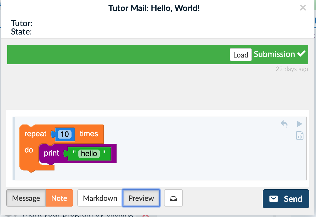Switch to Note mode
This screenshot has width=316, height=217.
(x=59, y=198)
